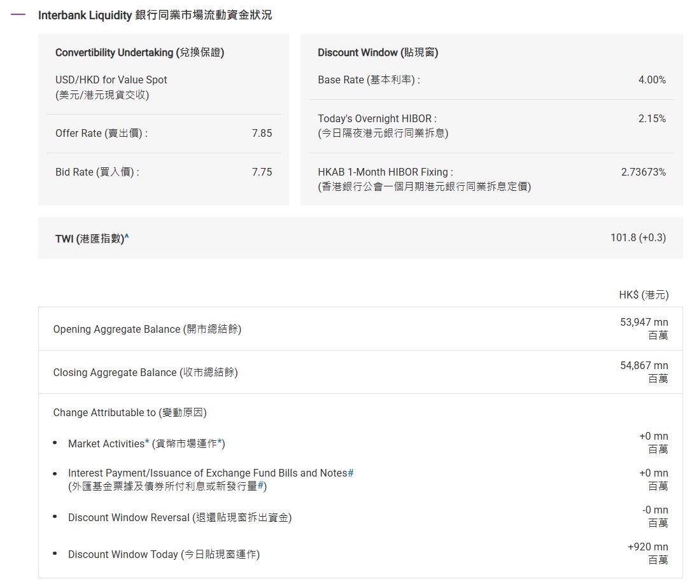Click the Change Attributable to label
This screenshot has height=586, width=699.
pos(130,413)
